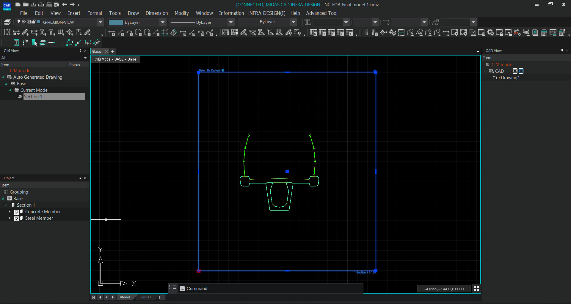Click the grid spacing icon in first toolbar
Viewport: 571px width, 304px height.
click(x=7, y=32)
